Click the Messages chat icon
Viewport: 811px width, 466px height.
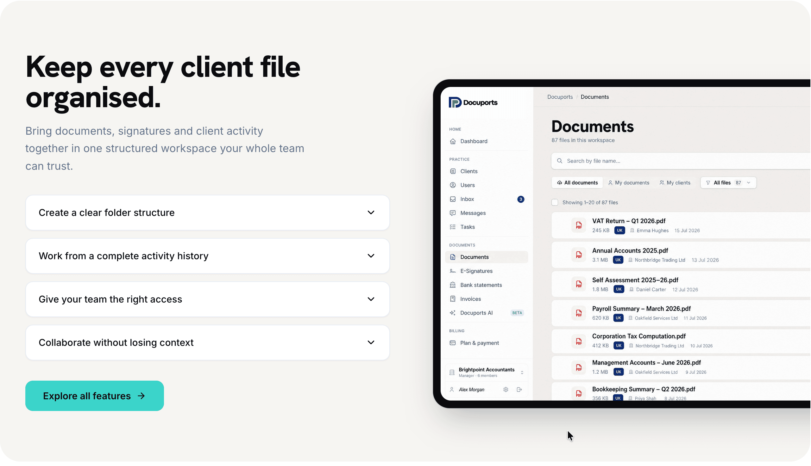click(453, 213)
